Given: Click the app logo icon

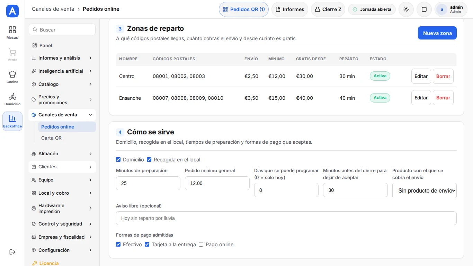Looking at the screenshot, I should point(12,11).
